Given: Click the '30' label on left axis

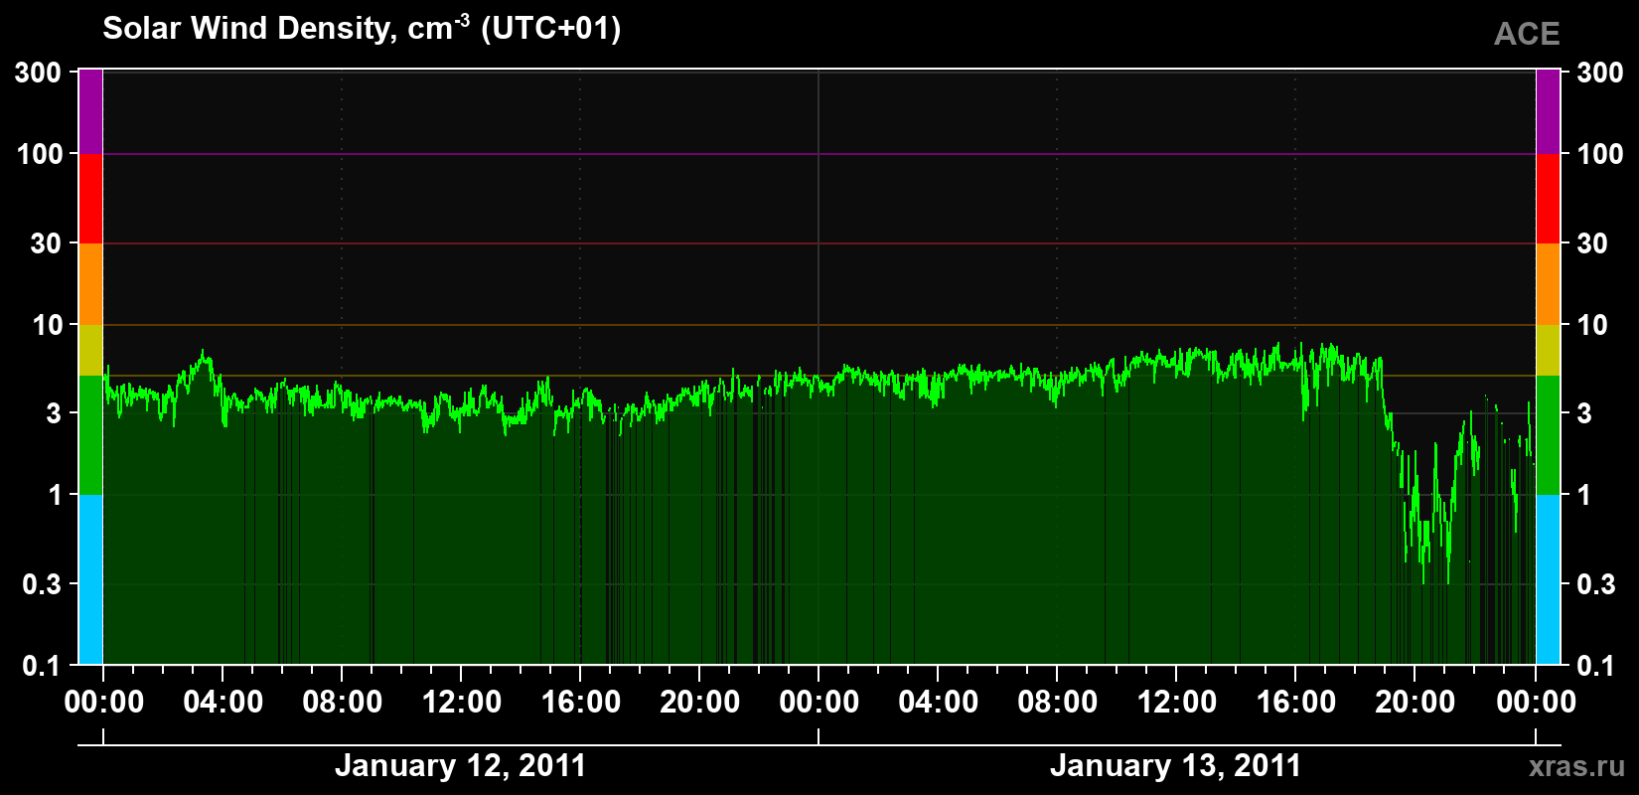Looking at the screenshot, I should click(x=47, y=243).
